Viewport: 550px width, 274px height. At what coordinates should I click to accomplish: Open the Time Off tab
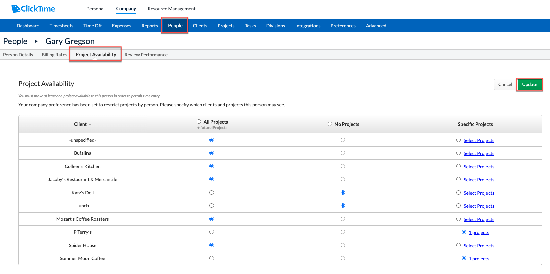click(x=93, y=26)
